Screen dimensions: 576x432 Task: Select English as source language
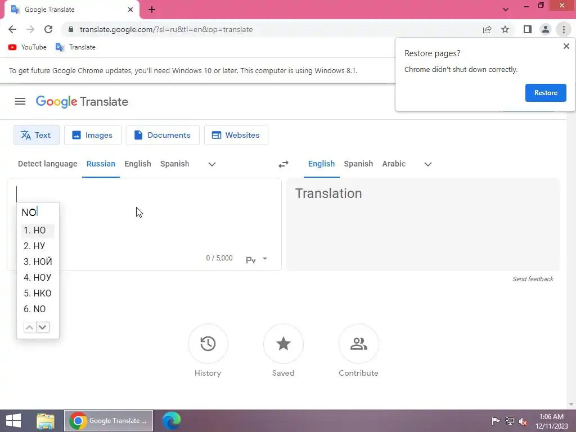138,164
